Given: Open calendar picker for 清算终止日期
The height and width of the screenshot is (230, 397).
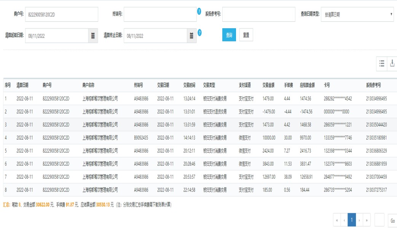Looking at the screenshot, I should [192, 36].
